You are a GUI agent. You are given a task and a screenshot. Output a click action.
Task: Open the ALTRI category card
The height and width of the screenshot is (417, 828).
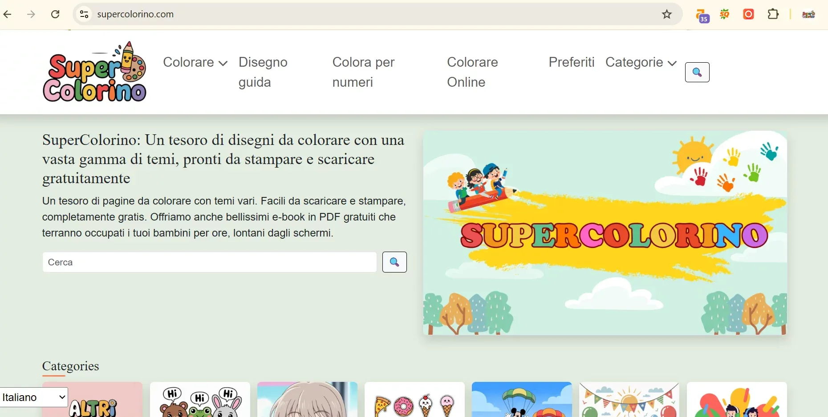click(x=93, y=399)
